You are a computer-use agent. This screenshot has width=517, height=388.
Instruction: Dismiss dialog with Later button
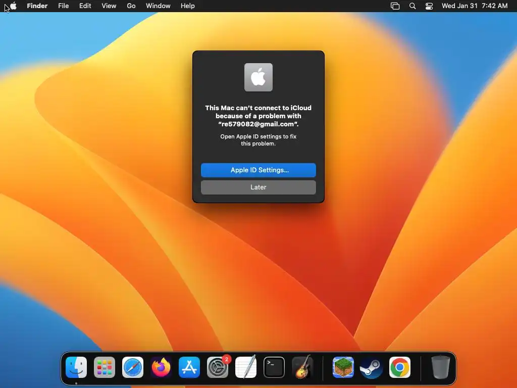[x=258, y=187]
